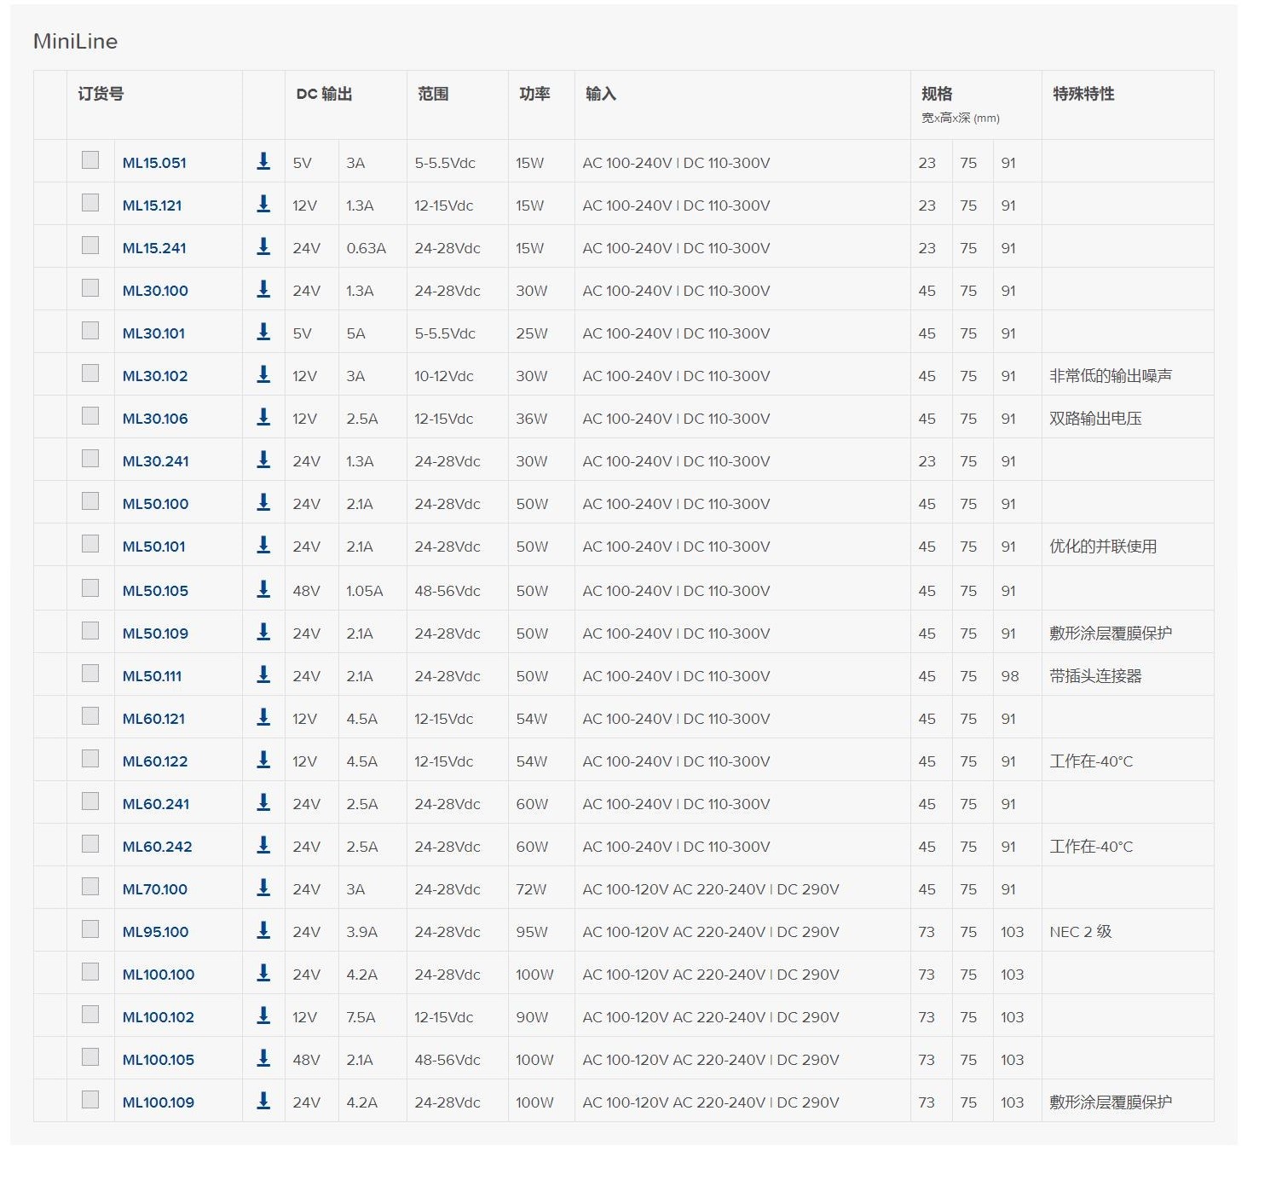Download the ML50.111 file

[263, 674]
